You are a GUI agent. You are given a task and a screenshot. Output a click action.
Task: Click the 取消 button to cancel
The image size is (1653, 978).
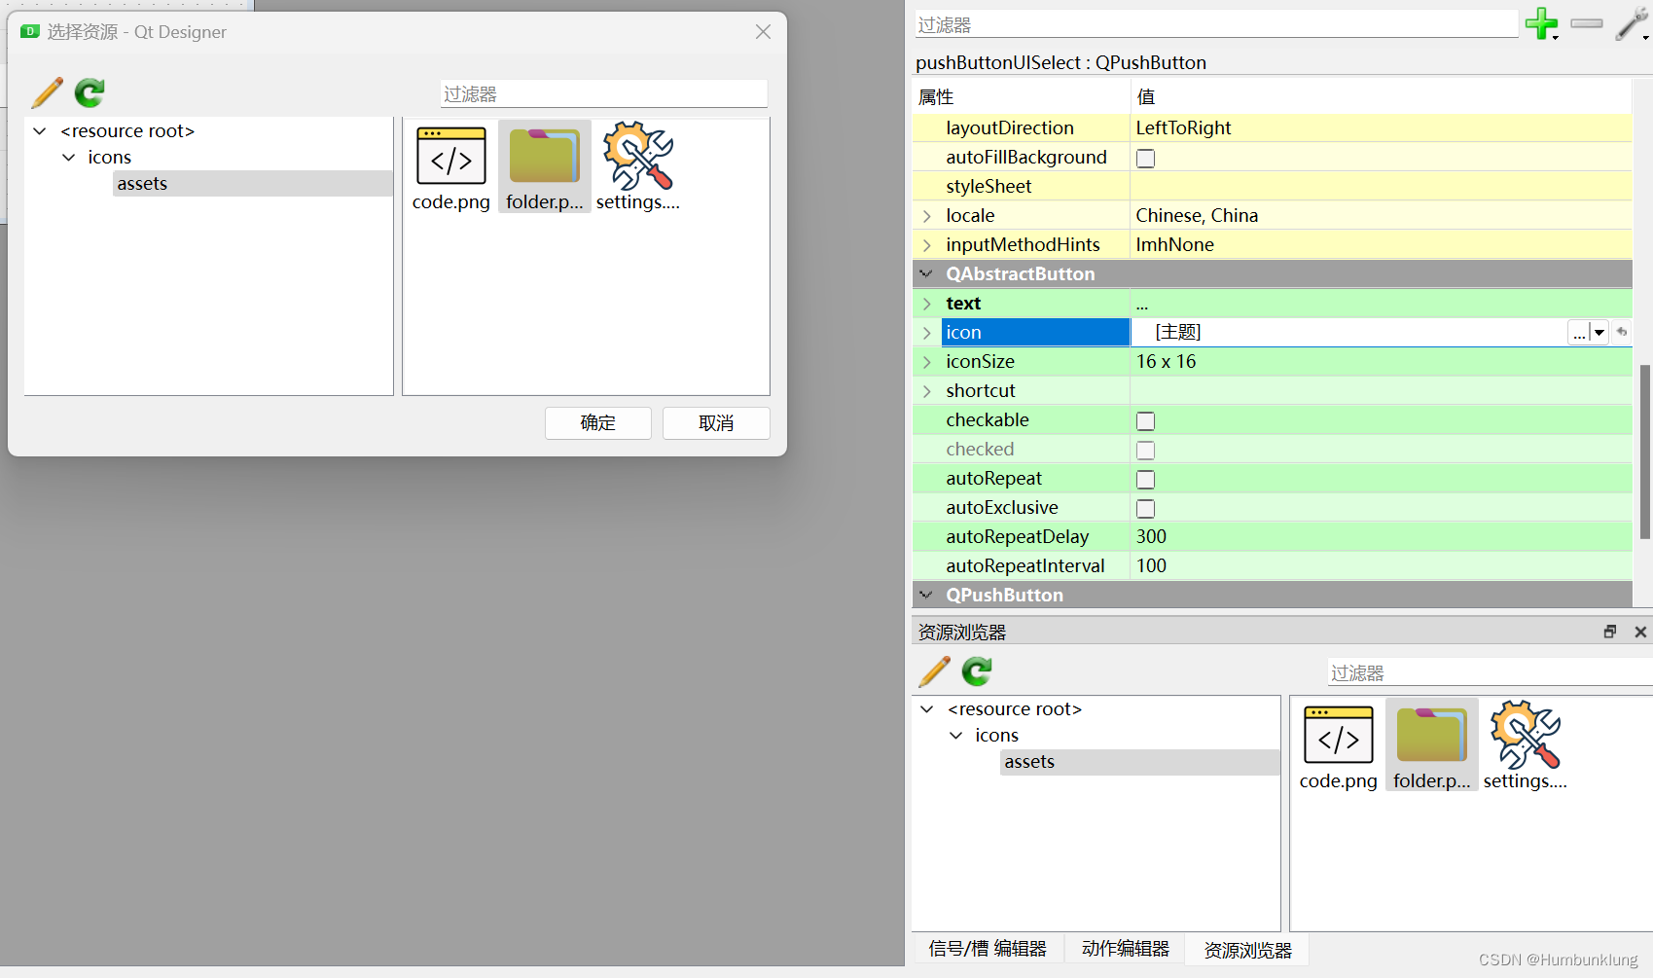pyautogui.click(x=715, y=422)
